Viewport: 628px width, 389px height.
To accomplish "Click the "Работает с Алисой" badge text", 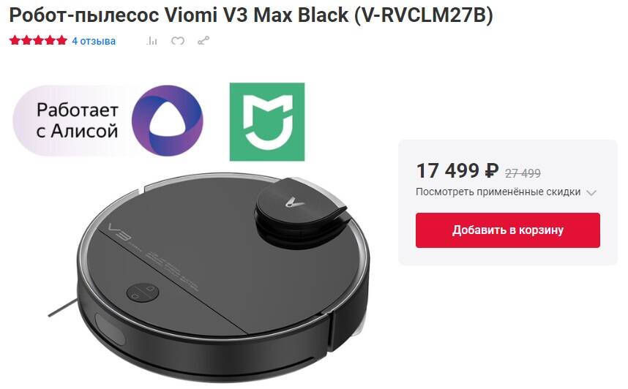I will [x=78, y=121].
